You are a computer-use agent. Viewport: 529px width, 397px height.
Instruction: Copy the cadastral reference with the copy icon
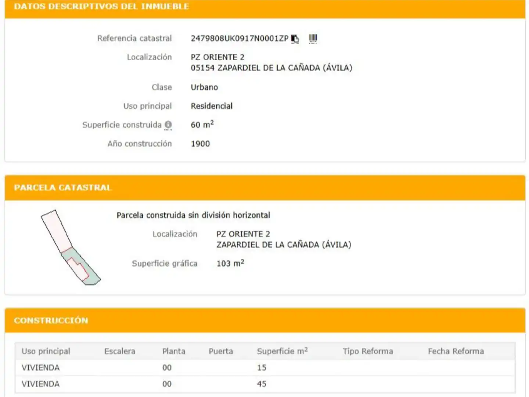(x=295, y=39)
